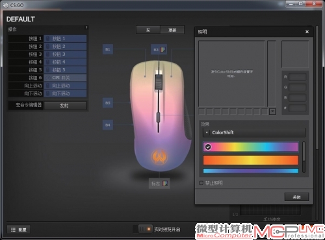Click the vertical hue slider in the lighting panel
Screen dimensions: 325x240
click(x=272, y=73)
